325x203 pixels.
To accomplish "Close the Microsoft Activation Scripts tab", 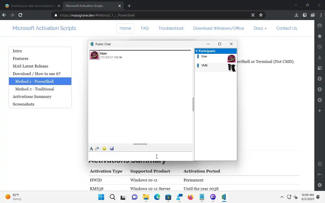I will pyautogui.click(x=120, y=6).
